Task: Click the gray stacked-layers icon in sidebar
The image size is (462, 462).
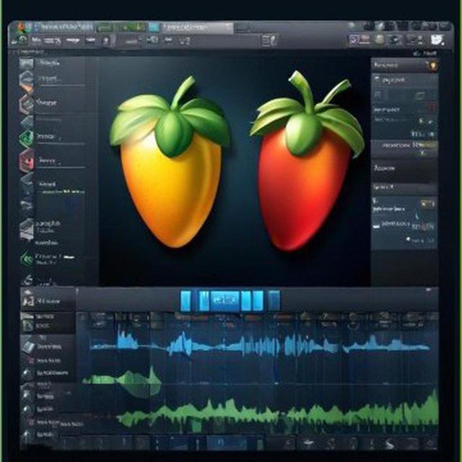Action: coord(27,230)
